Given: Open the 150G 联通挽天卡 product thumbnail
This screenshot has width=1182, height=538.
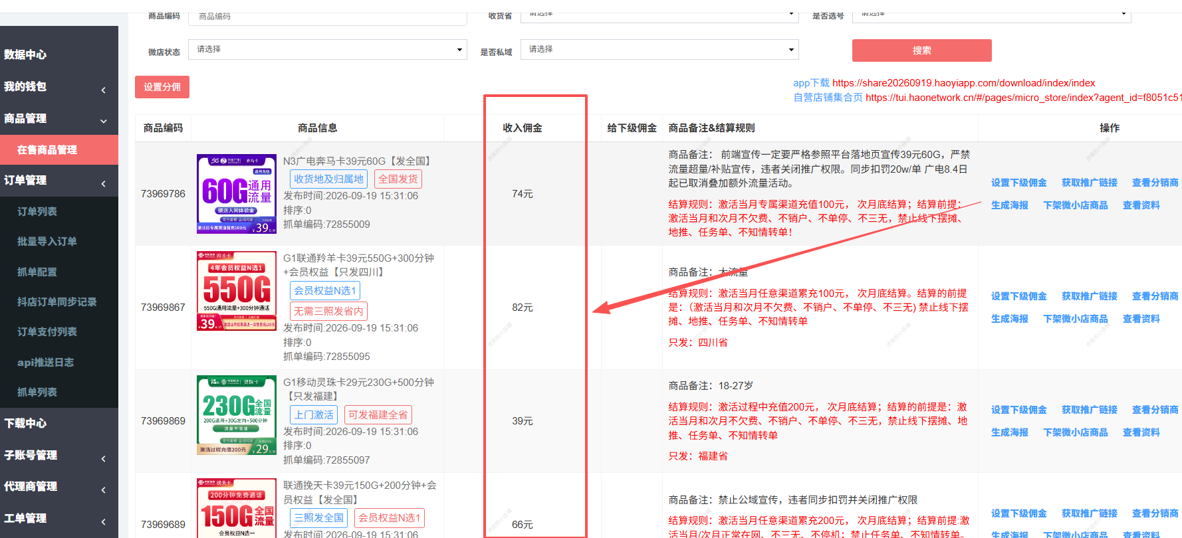Looking at the screenshot, I should tap(237, 508).
